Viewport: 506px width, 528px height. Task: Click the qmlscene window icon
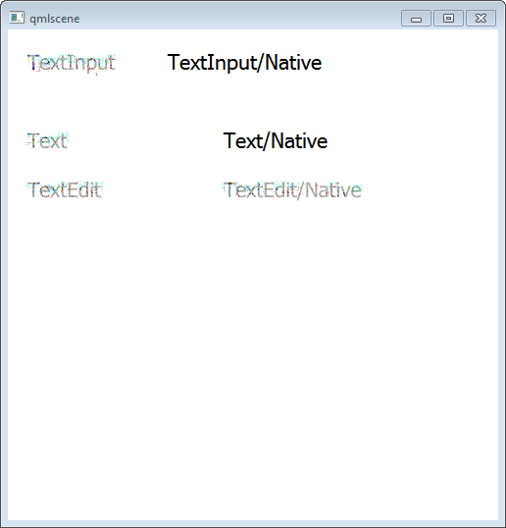click(x=17, y=17)
